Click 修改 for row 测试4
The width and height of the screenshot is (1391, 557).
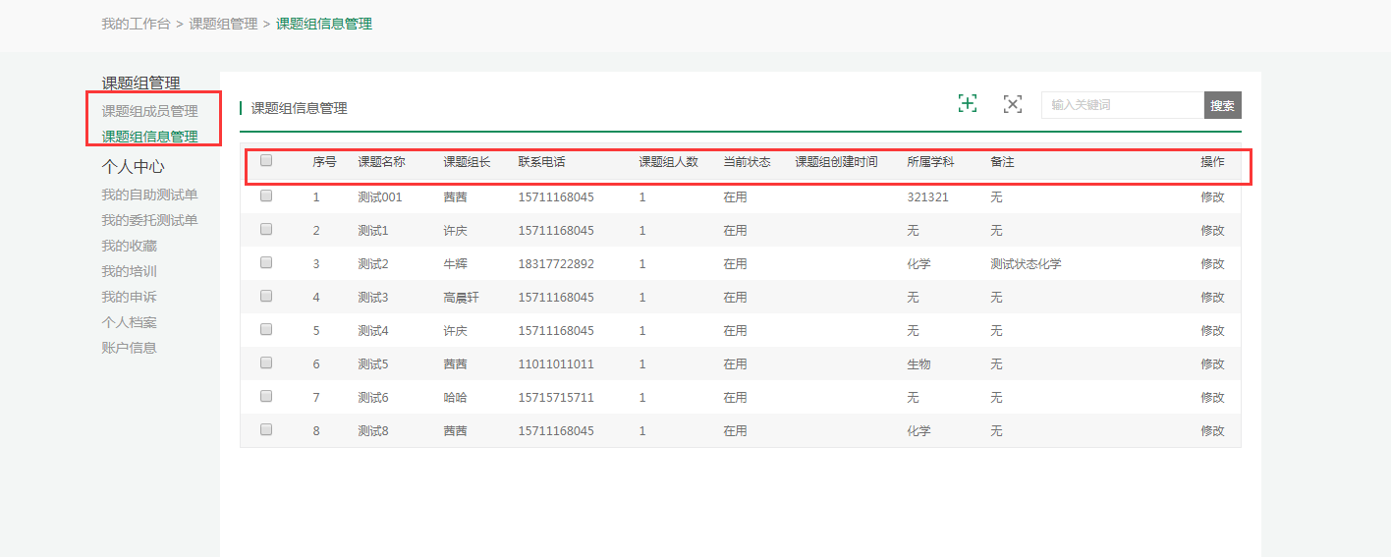point(1212,331)
